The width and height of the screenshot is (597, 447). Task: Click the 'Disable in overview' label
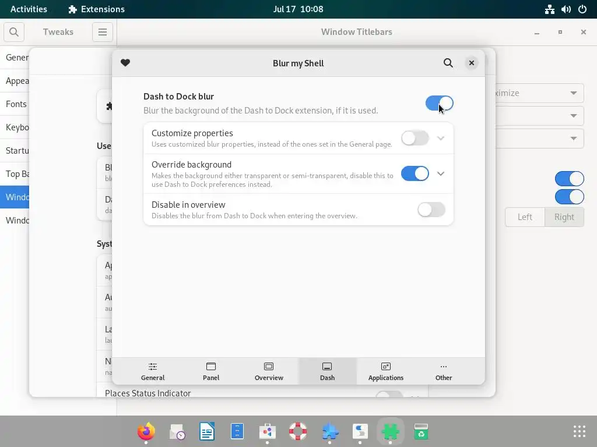[x=188, y=204]
